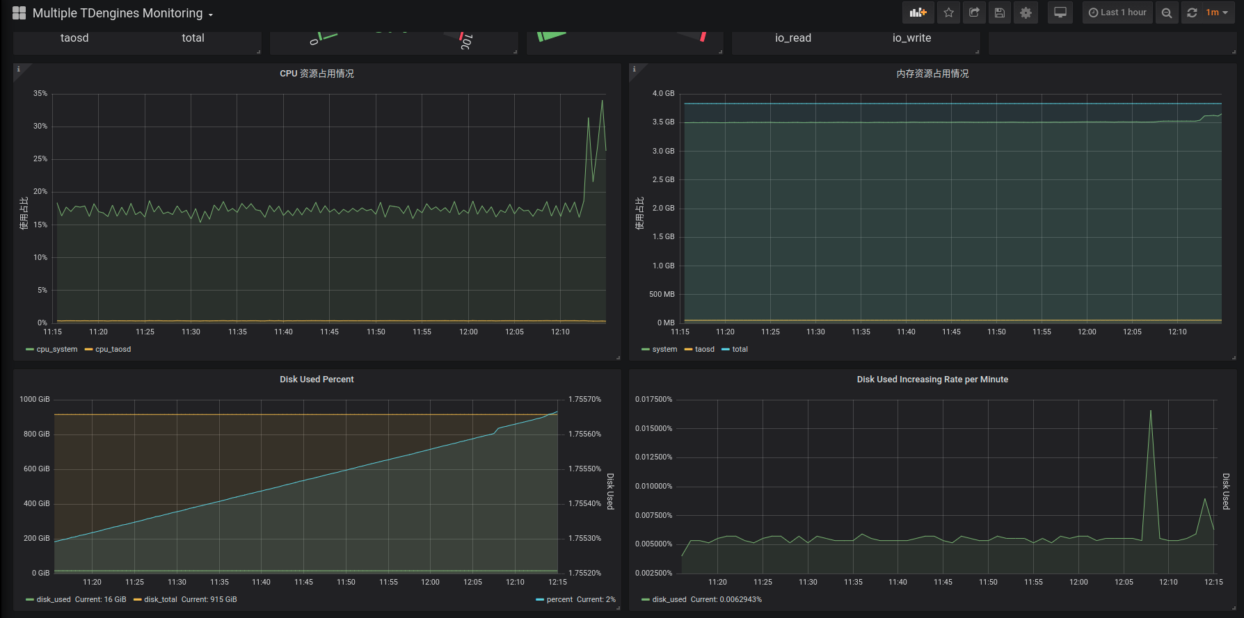Click the io_write label in top panel
This screenshot has height=618, width=1244.
point(911,38)
